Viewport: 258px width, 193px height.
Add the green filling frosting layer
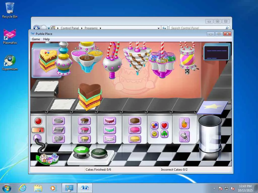(110, 130)
